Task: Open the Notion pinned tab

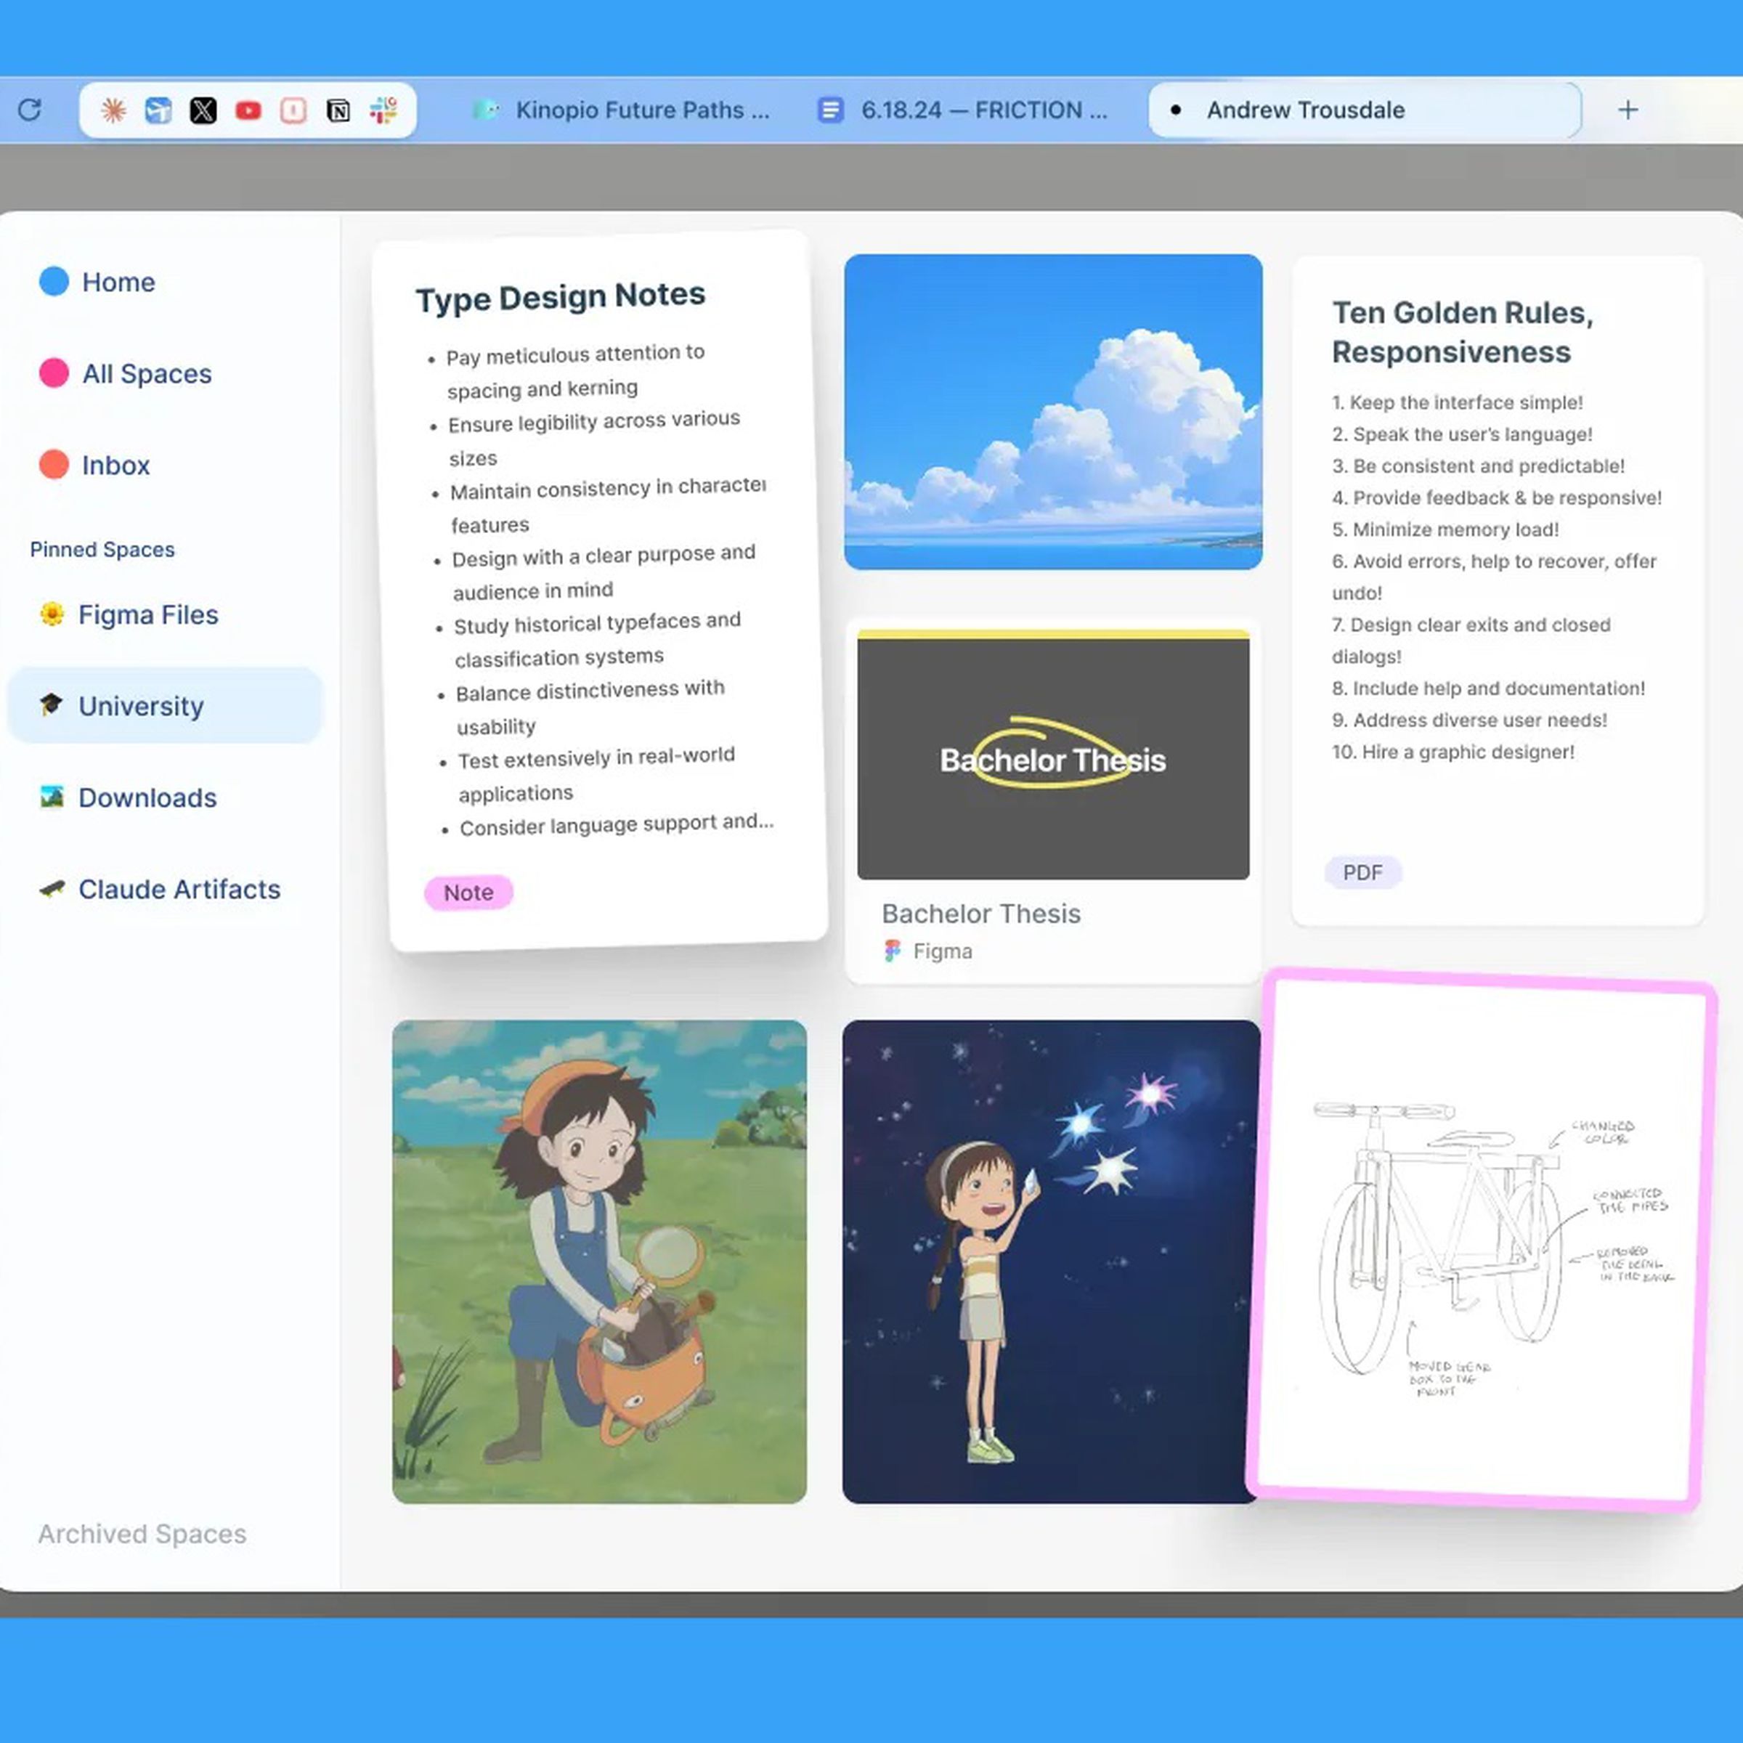Action: click(338, 110)
